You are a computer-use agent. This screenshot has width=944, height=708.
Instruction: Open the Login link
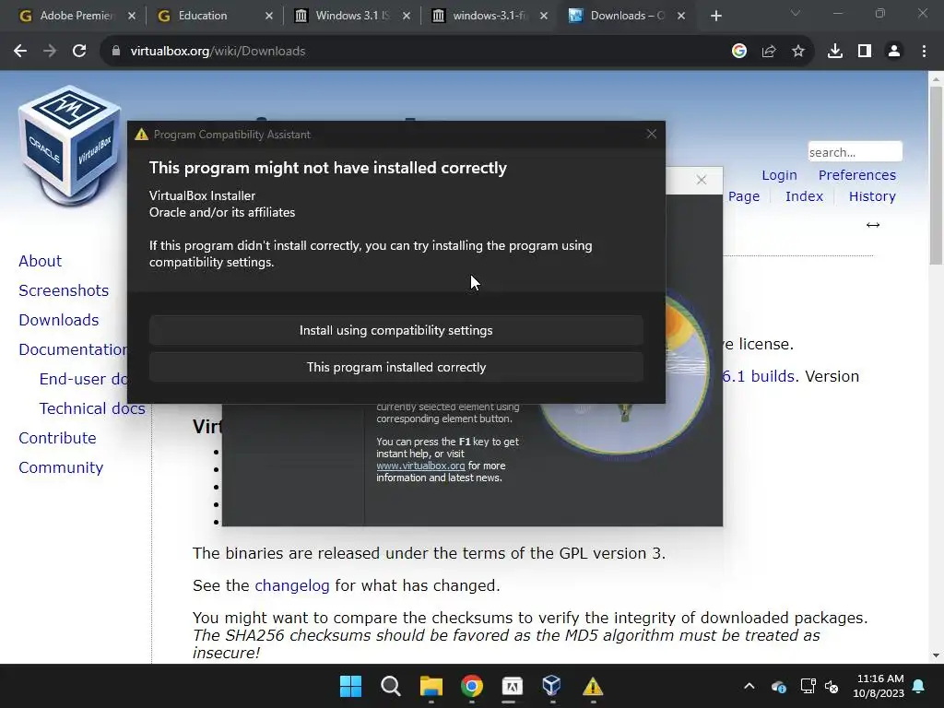pos(779,175)
